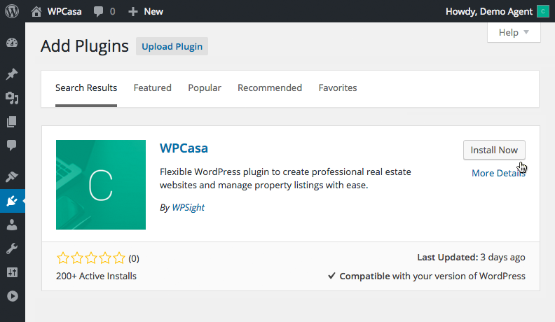The width and height of the screenshot is (555, 322).
Task: Click the Compatible with your version text
Action: 427,276
